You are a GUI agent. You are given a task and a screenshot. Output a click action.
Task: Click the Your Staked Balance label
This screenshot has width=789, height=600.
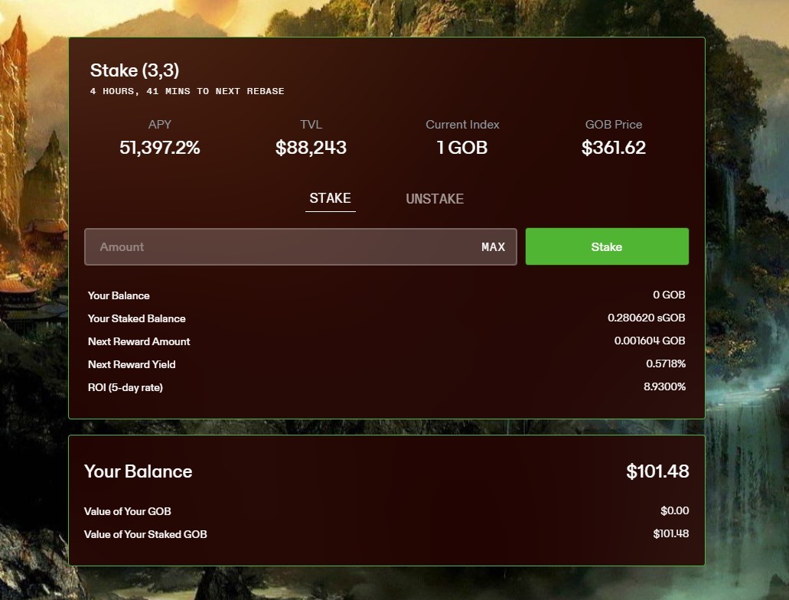click(x=136, y=318)
